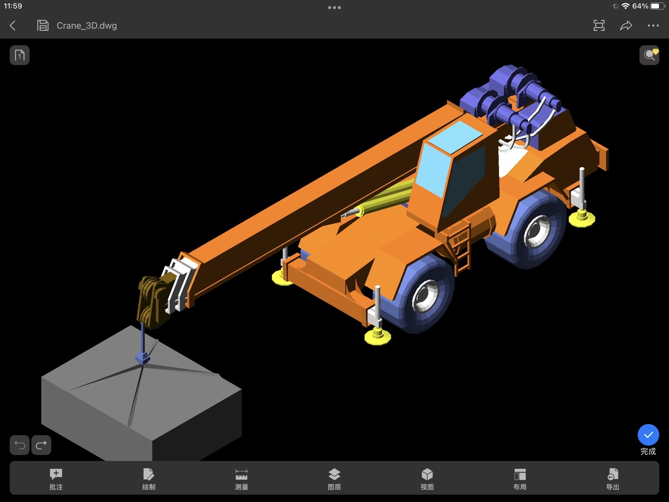Open the share arrow icon
Image resolution: width=669 pixels, height=502 pixels.
[x=626, y=26]
